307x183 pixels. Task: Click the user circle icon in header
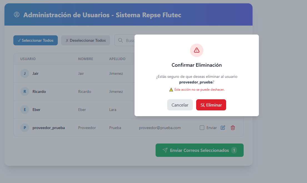[17, 14]
